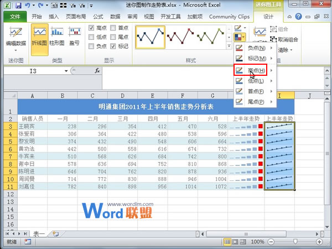Click the insert new worksheet tab icon
Image resolution: width=332 pixels, height=249 pixels.
pyautogui.click(x=56, y=234)
